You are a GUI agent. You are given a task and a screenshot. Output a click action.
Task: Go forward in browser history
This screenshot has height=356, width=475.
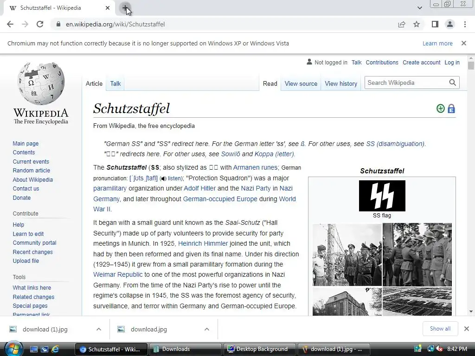(x=25, y=24)
